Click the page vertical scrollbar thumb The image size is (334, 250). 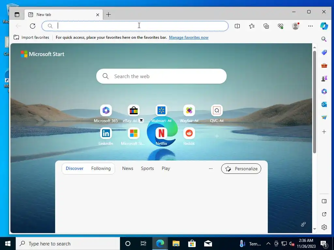[315, 102]
